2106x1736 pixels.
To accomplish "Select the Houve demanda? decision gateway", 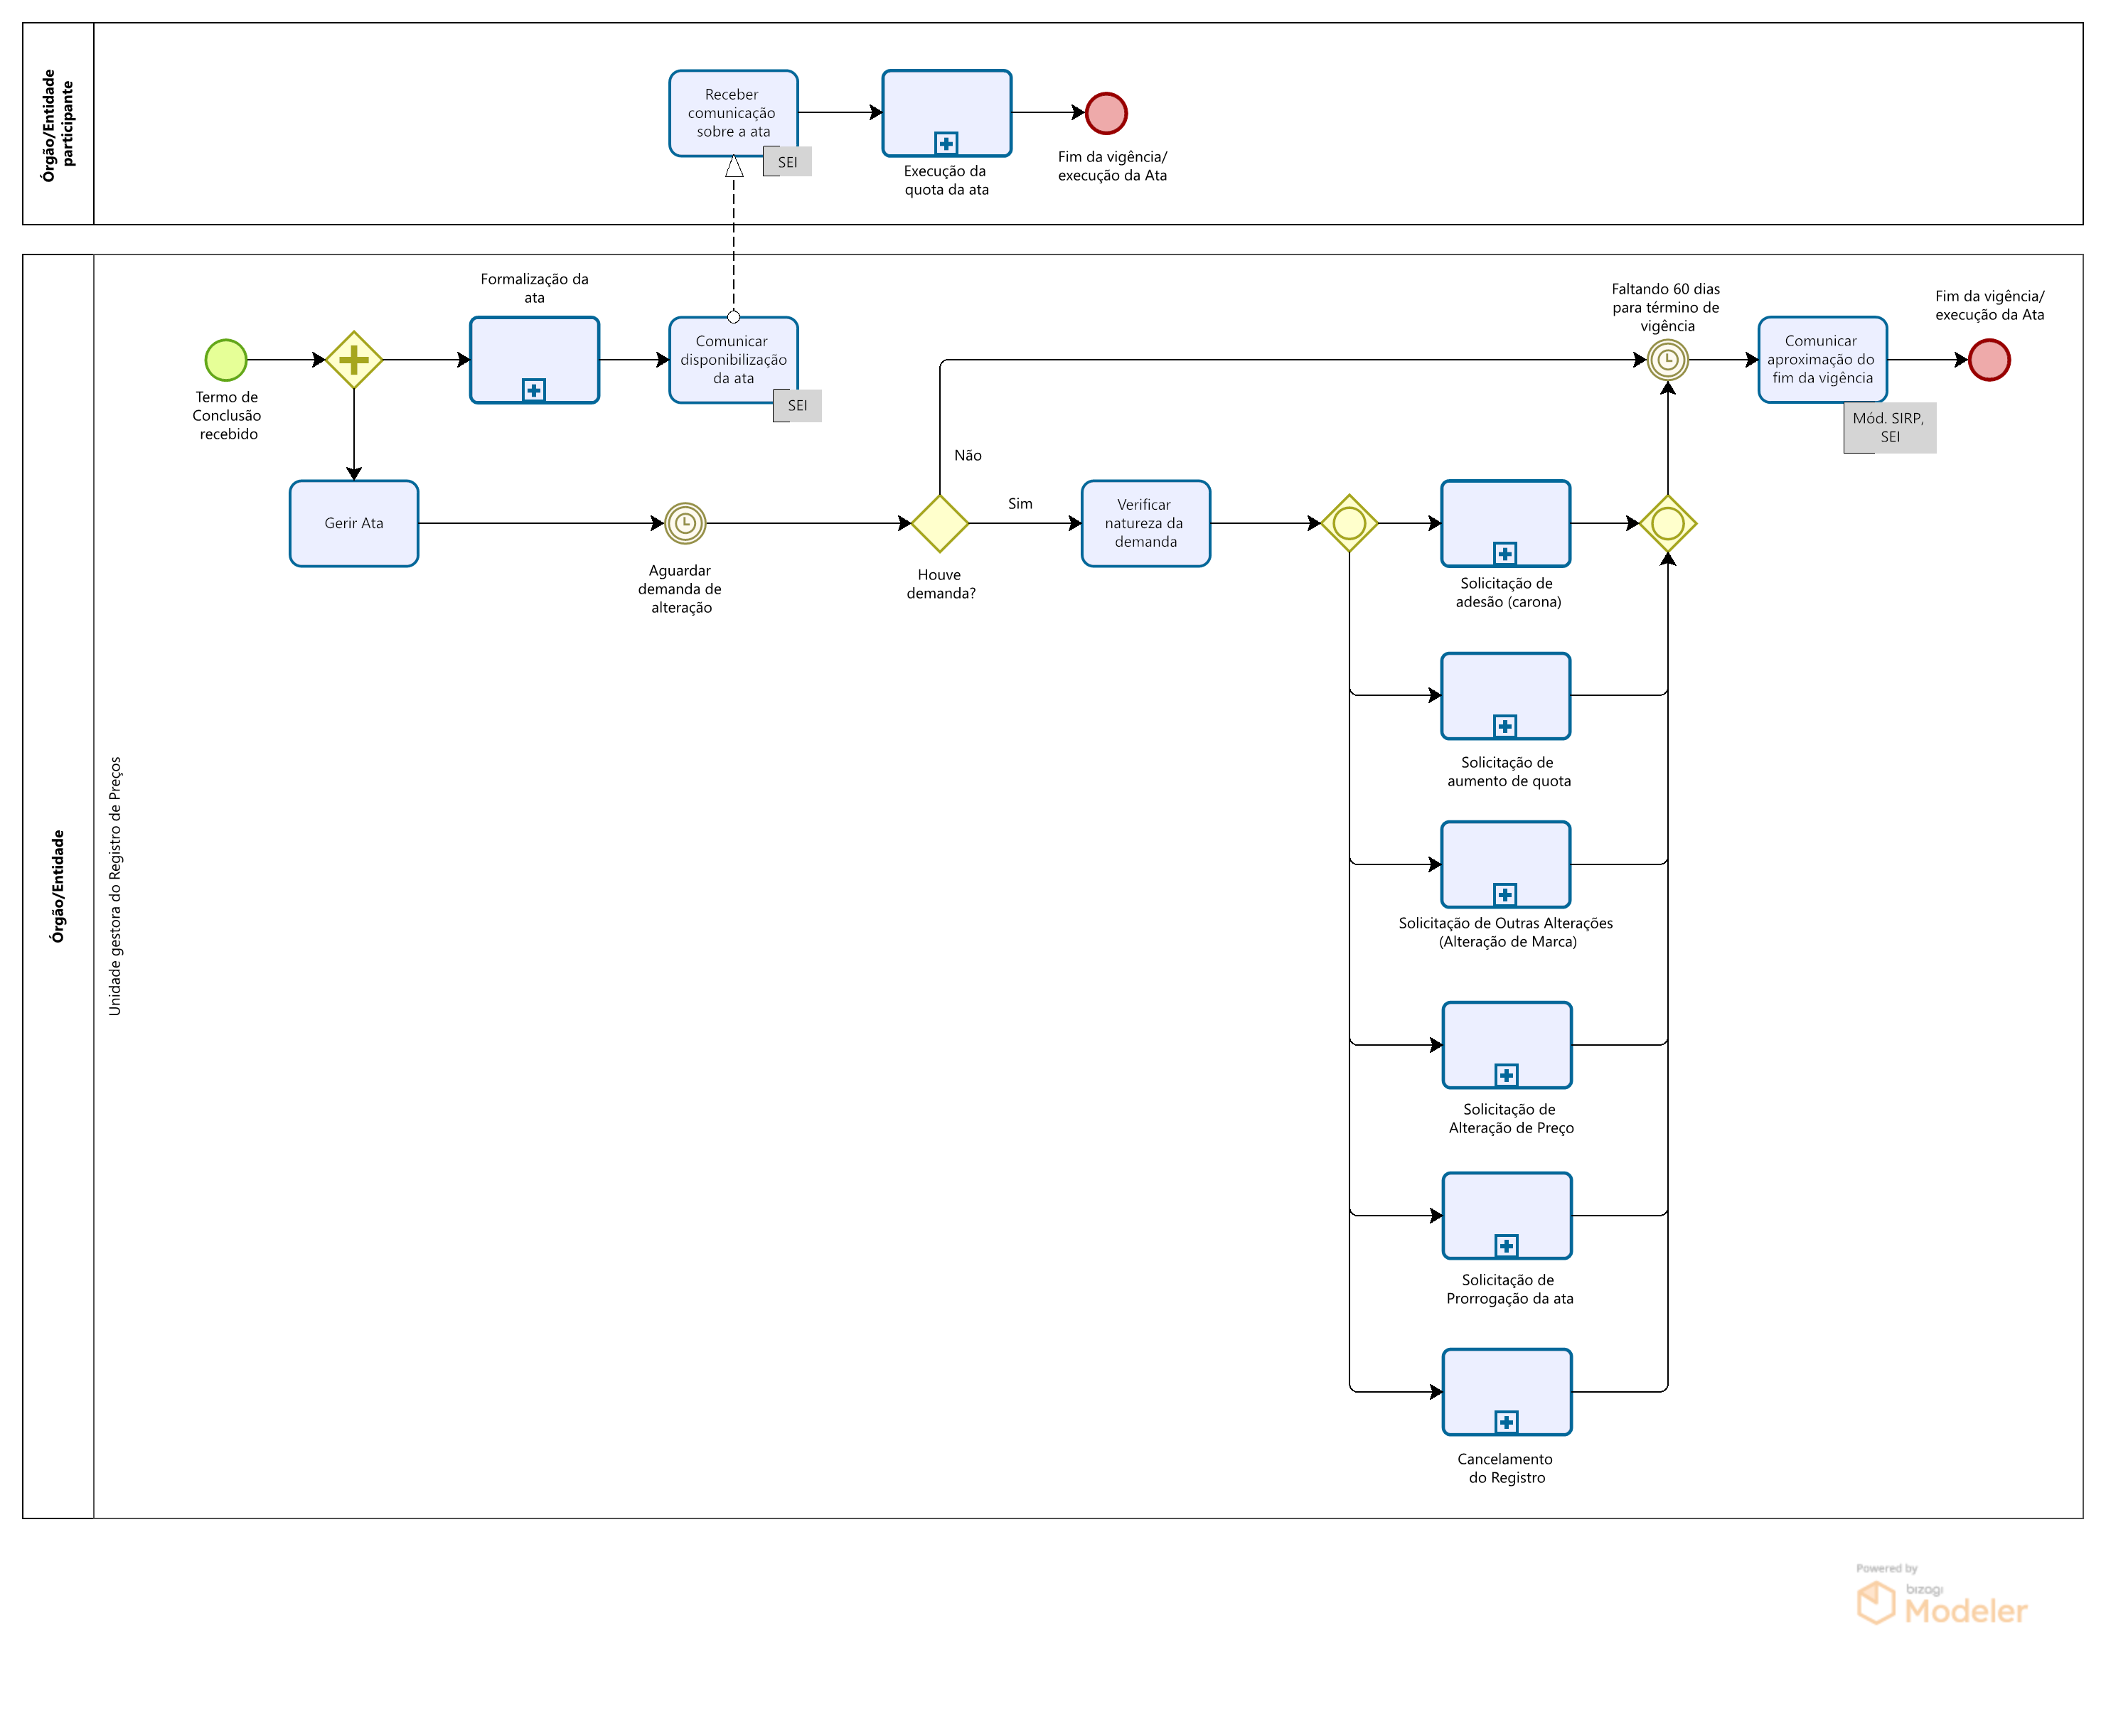I will click(940, 523).
